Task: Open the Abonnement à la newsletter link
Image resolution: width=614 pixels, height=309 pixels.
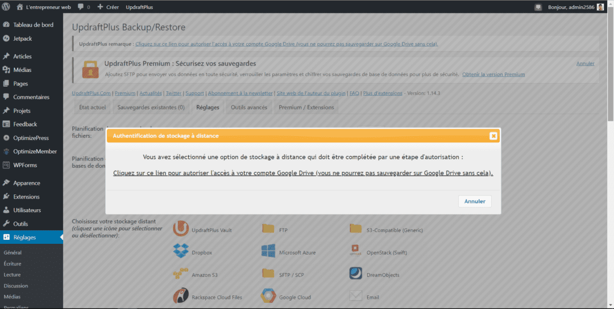Action: (240, 94)
